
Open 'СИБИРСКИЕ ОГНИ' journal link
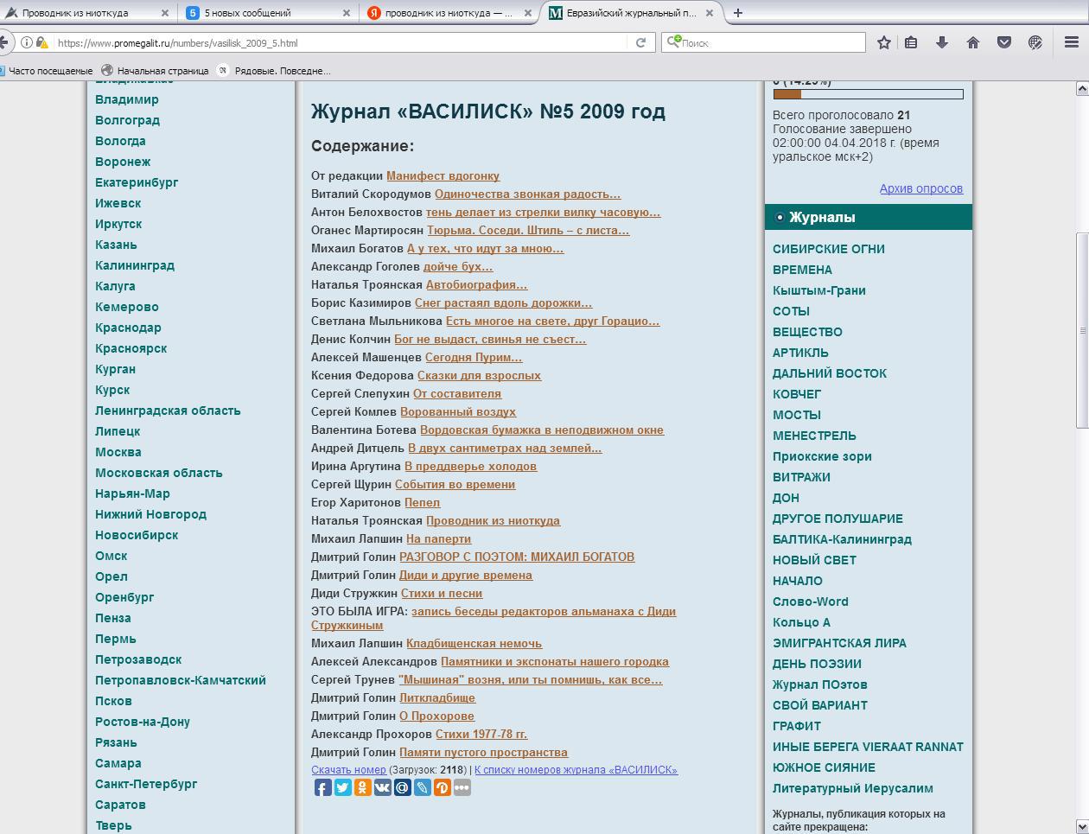point(828,249)
